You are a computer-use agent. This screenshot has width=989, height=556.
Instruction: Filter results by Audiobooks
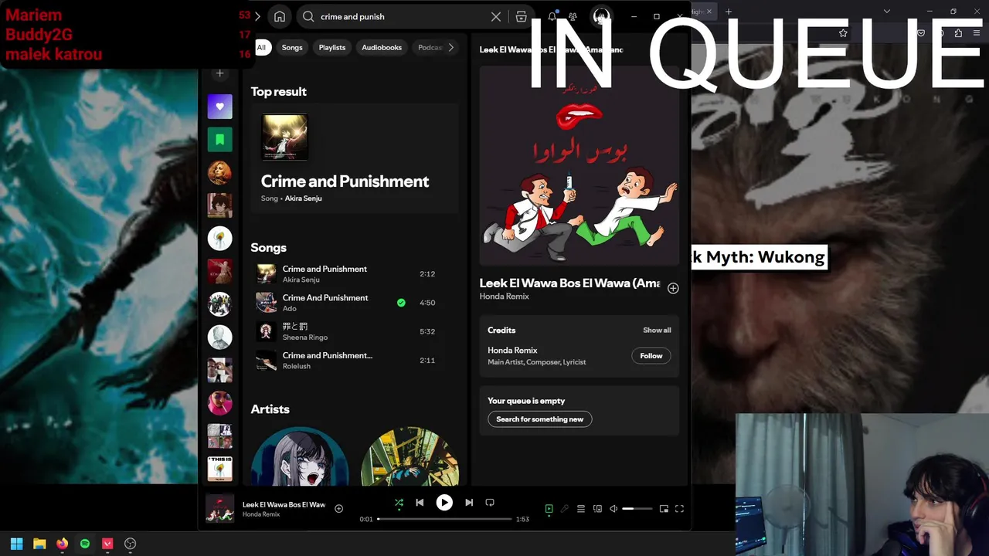tap(382, 47)
